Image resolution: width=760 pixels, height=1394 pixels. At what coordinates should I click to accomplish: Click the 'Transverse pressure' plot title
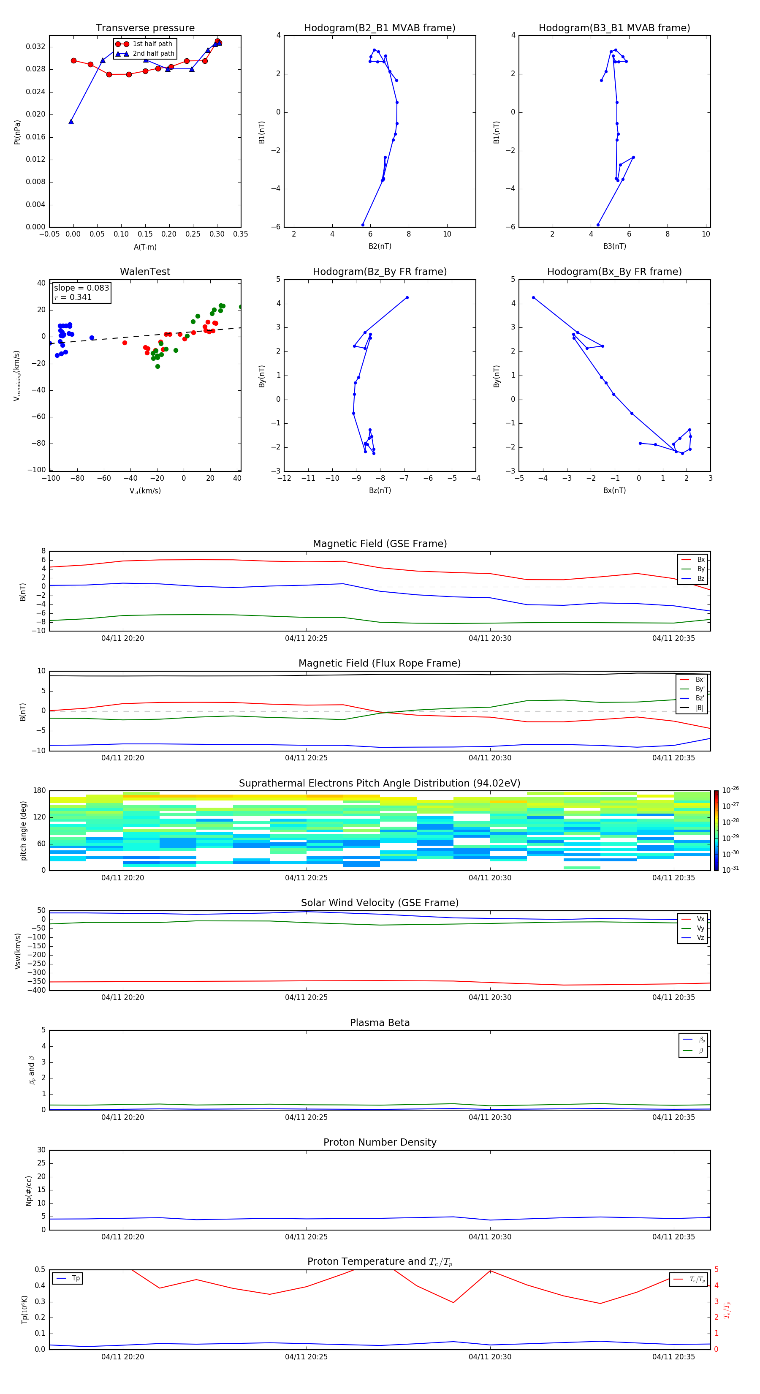(x=145, y=28)
